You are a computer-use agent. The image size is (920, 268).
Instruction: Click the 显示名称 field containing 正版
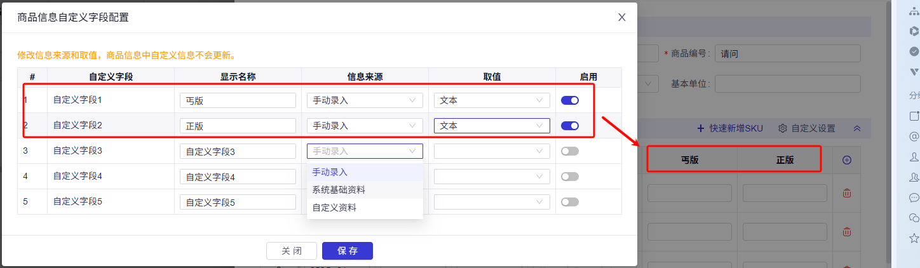coord(238,126)
